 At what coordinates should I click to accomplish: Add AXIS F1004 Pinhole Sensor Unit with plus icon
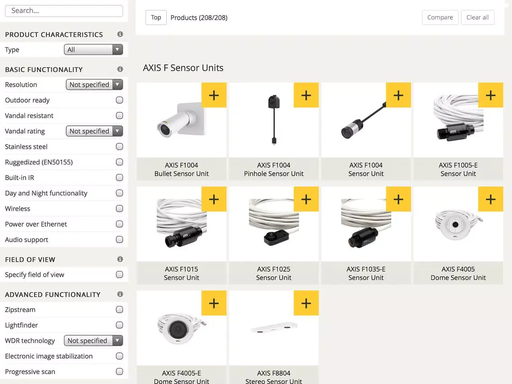[x=306, y=95]
